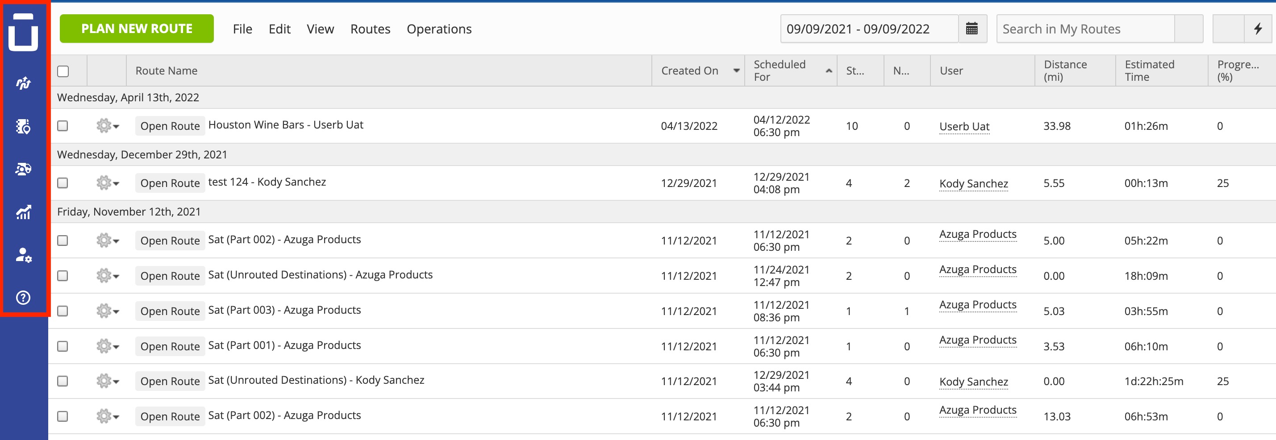Image resolution: width=1276 pixels, height=440 pixels.
Task: Select the checkbox for test 124 - Kody Sanchez
Action: pos(63,183)
